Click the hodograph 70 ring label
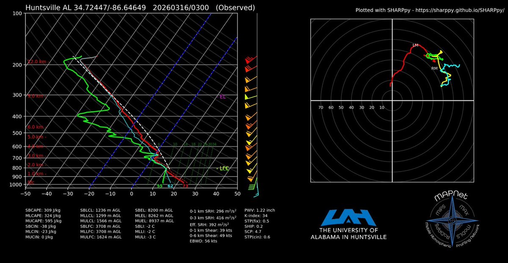 click(x=320, y=108)
